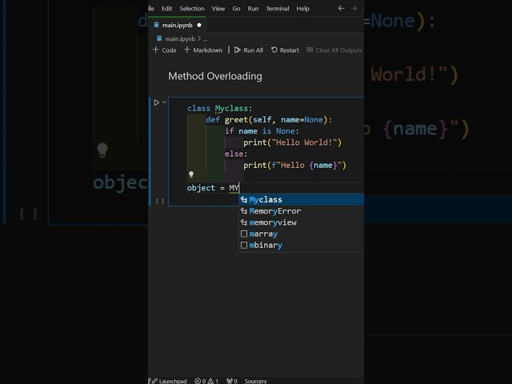Run All notebook cells
Image resolution: width=512 pixels, height=384 pixels.
(249, 50)
